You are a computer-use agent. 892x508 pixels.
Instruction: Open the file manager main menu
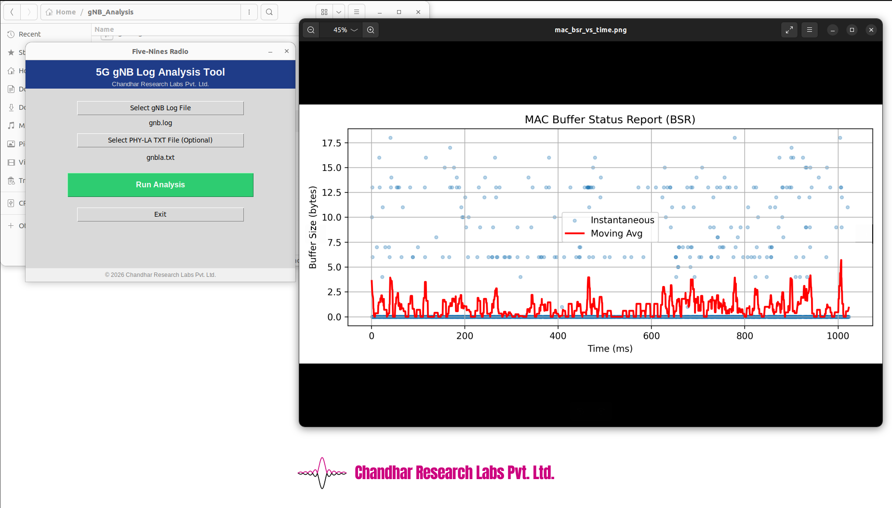coord(357,12)
